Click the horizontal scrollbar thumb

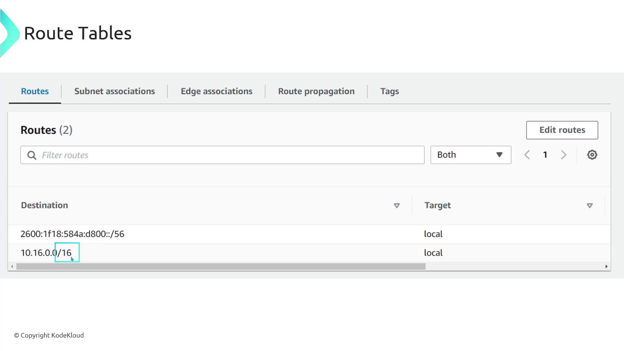(221, 266)
